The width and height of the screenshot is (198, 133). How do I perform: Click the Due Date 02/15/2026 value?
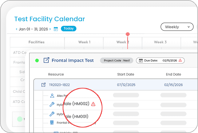170,61
